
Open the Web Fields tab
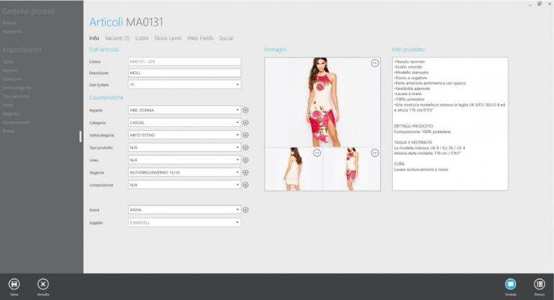click(x=200, y=38)
